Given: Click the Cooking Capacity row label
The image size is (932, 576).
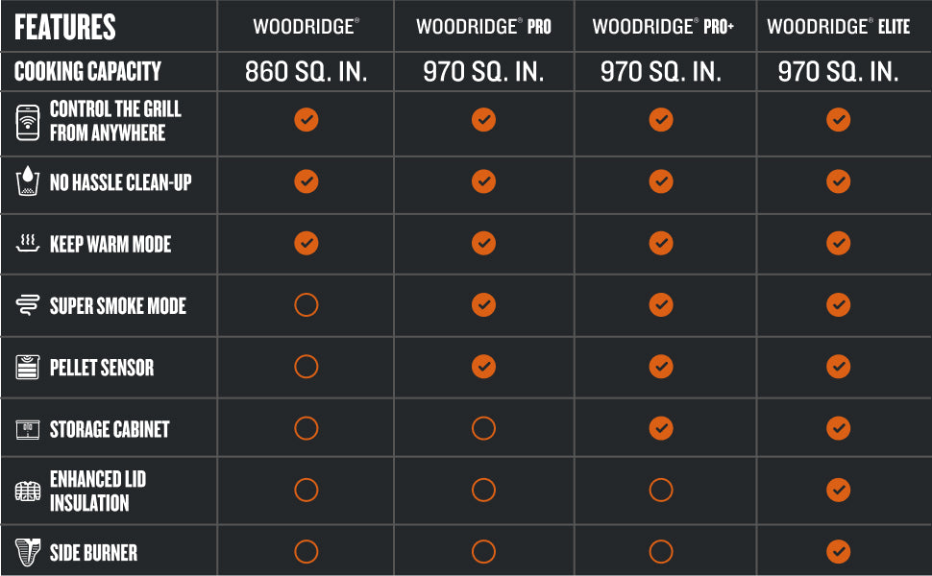Looking at the screenshot, I should tap(87, 71).
